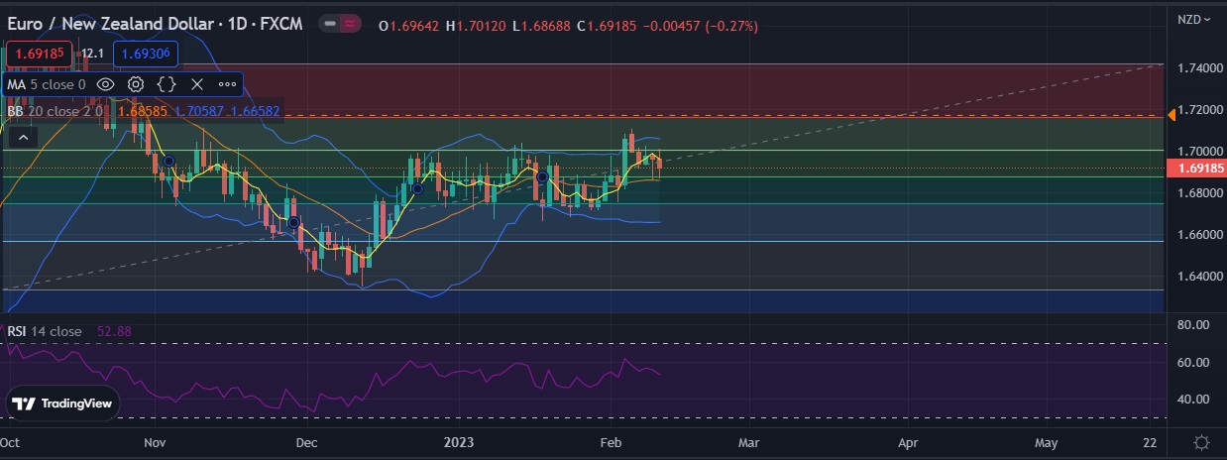
Task: Open chart settings gear in bottom corner
Action: pyautogui.click(x=1201, y=442)
